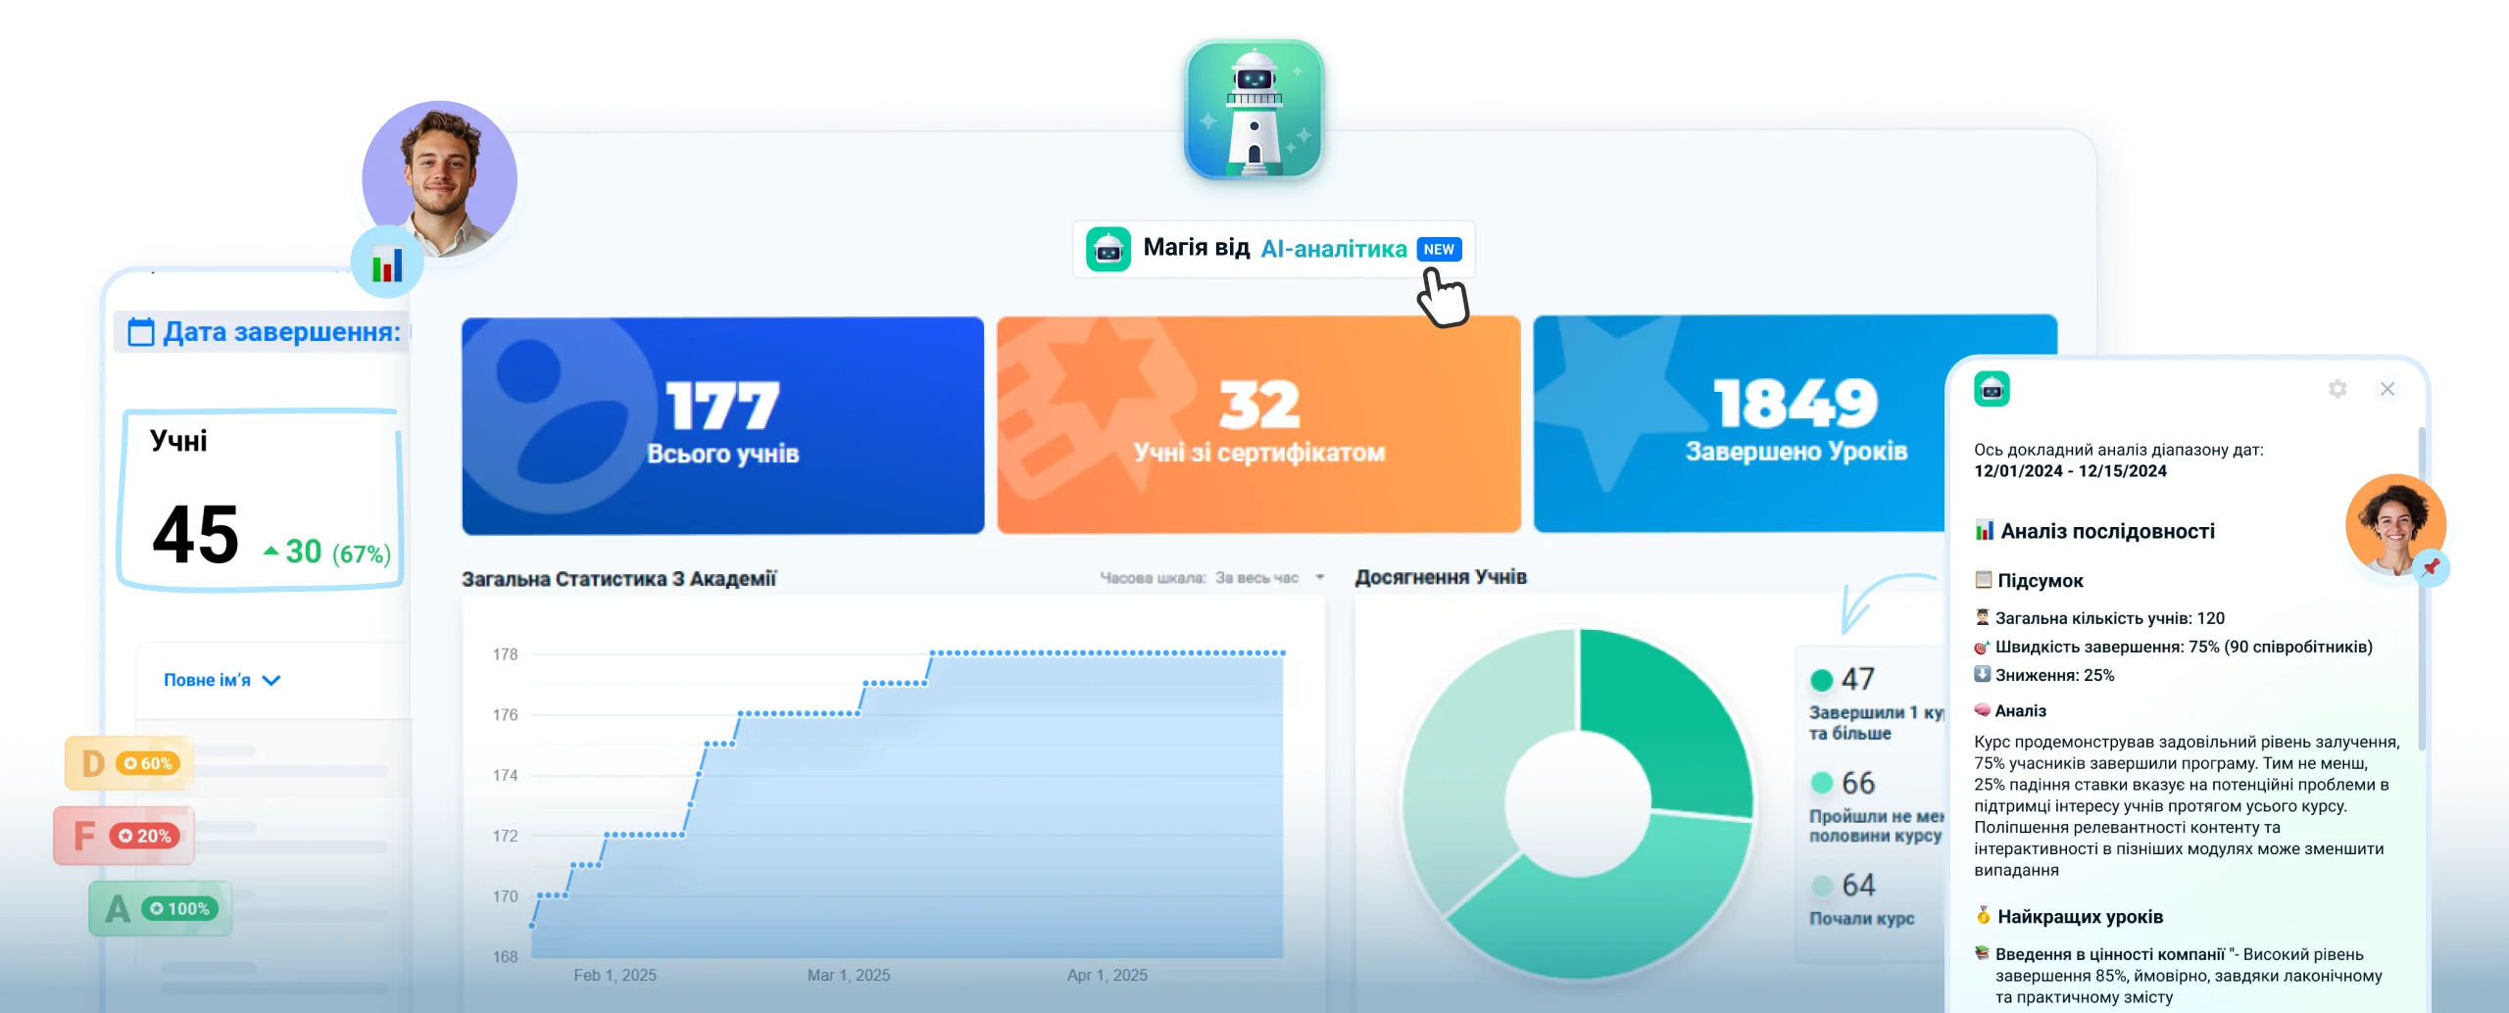Image resolution: width=2509 pixels, height=1013 pixels.
Task: Click robot icon in Магія від button
Action: 1108,250
